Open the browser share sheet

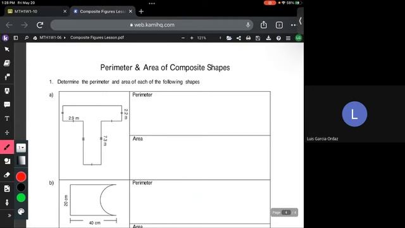tap(263, 25)
